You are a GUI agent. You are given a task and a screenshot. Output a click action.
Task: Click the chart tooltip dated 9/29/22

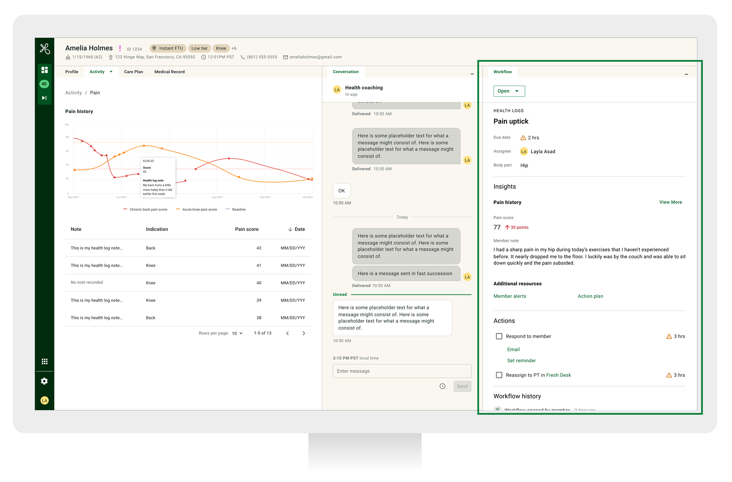pos(158,177)
